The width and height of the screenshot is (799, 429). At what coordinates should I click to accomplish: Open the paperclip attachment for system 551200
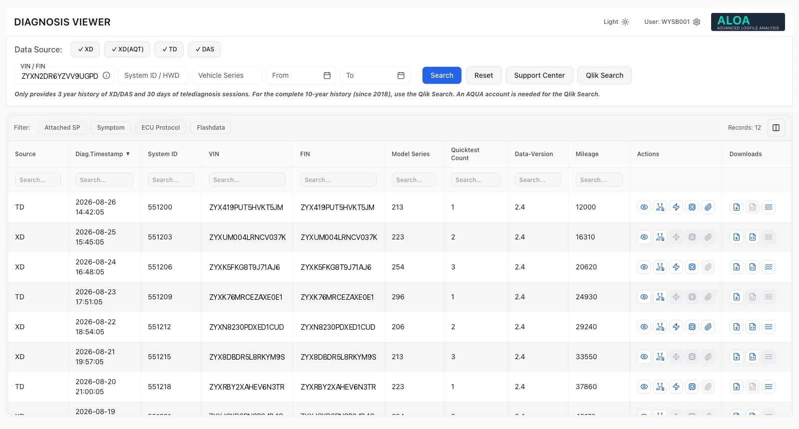708,207
